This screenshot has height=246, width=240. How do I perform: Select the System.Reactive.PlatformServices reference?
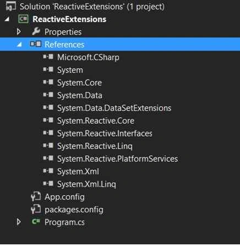[x=117, y=158]
